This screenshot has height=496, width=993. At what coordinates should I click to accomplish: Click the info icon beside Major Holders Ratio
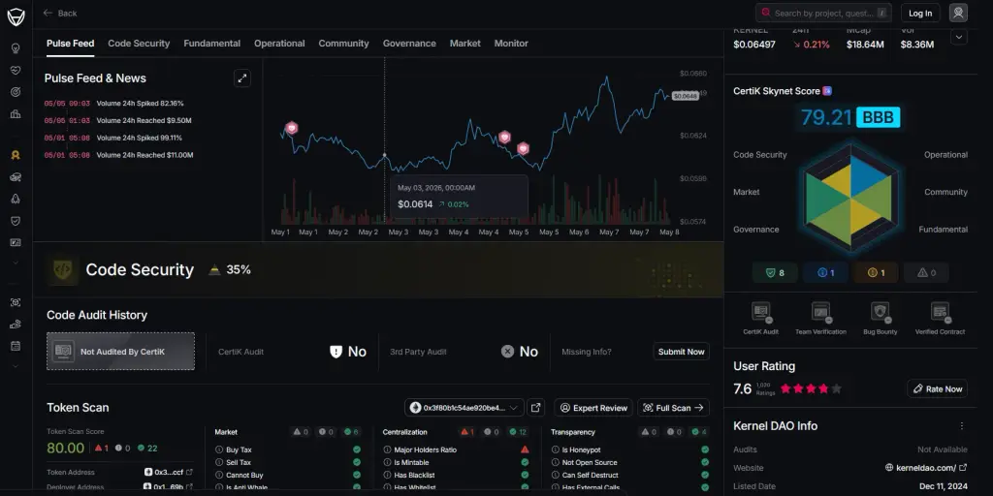coord(387,449)
